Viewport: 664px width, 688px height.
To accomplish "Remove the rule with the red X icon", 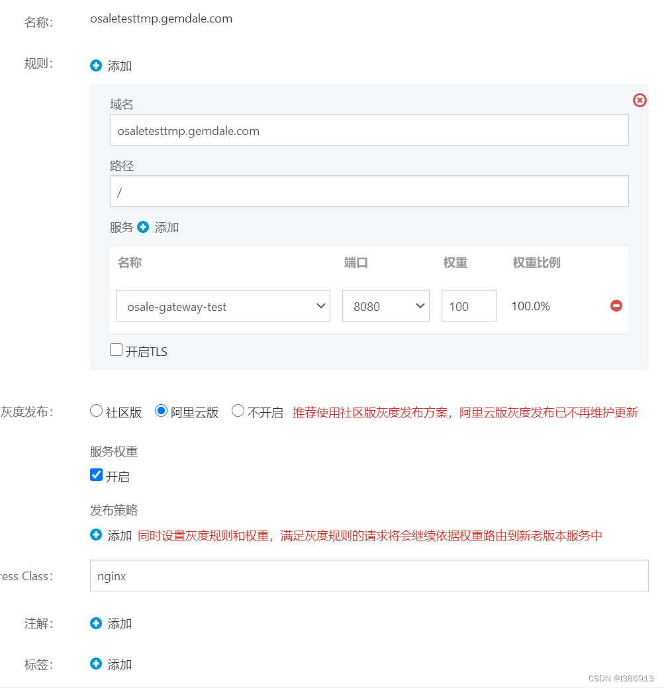I will (640, 101).
